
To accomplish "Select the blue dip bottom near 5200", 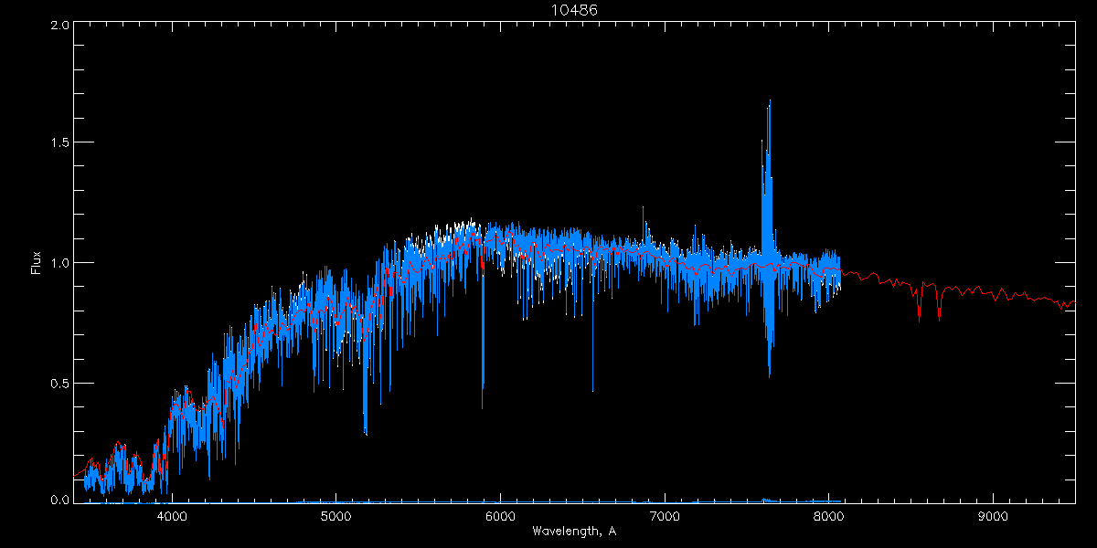I will click(366, 433).
